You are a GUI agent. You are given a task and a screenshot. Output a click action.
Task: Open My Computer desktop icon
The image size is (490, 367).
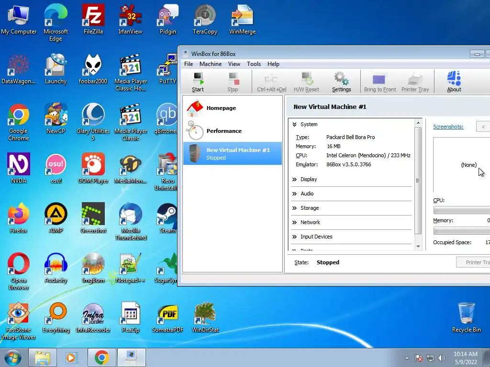tap(19, 19)
